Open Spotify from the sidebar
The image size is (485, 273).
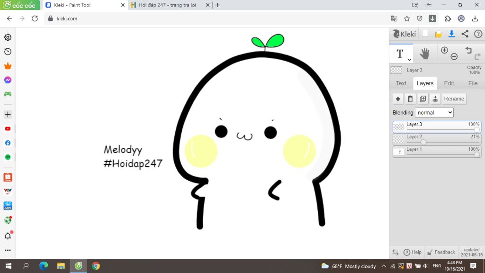tap(8, 157)
